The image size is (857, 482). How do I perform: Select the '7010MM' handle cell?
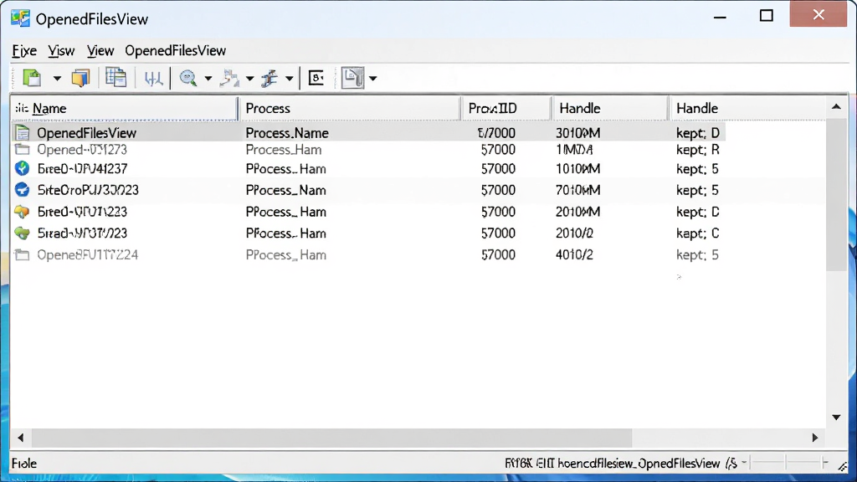577,190
